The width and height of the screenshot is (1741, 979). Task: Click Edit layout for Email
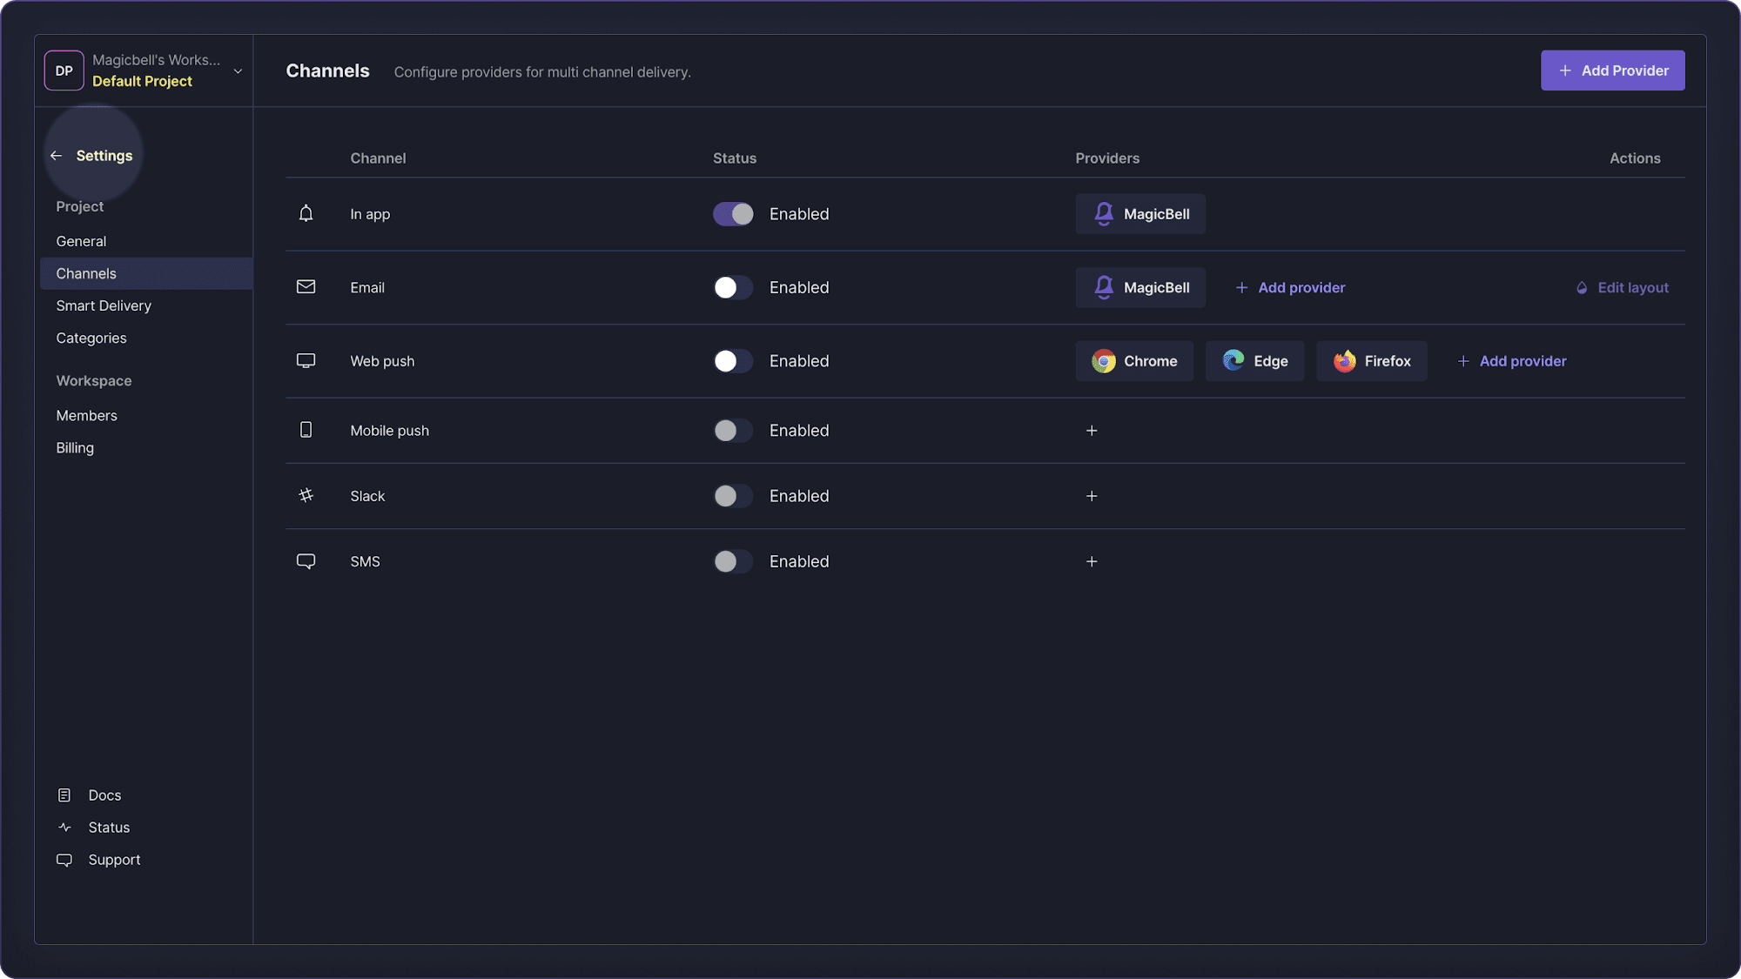[1623, 287]
